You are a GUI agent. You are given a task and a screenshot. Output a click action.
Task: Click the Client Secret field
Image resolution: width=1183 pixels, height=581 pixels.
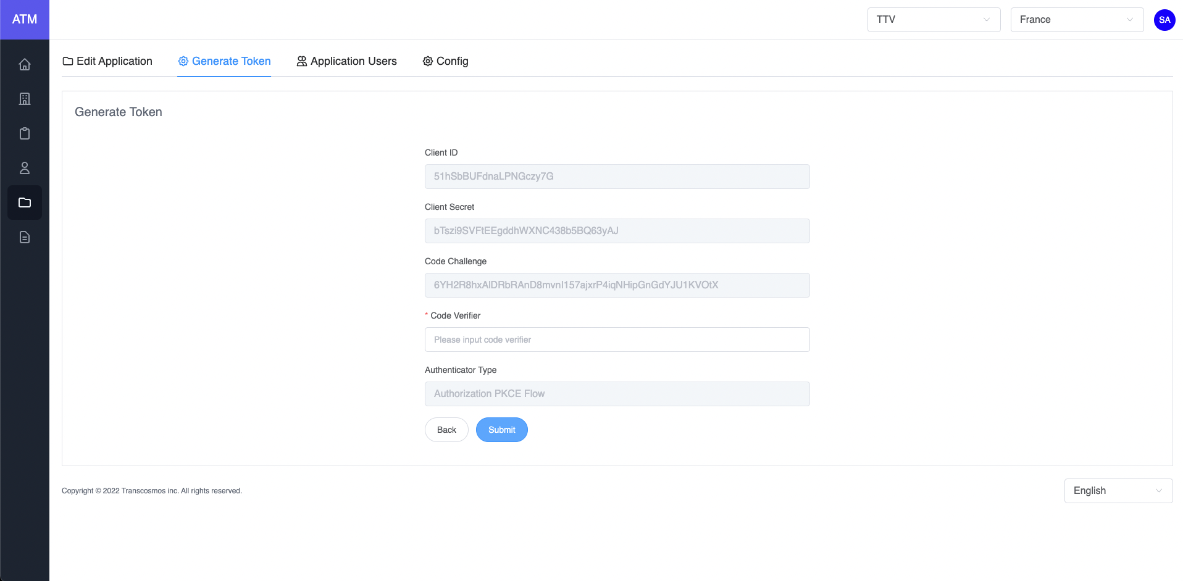[x=617, y=231]
